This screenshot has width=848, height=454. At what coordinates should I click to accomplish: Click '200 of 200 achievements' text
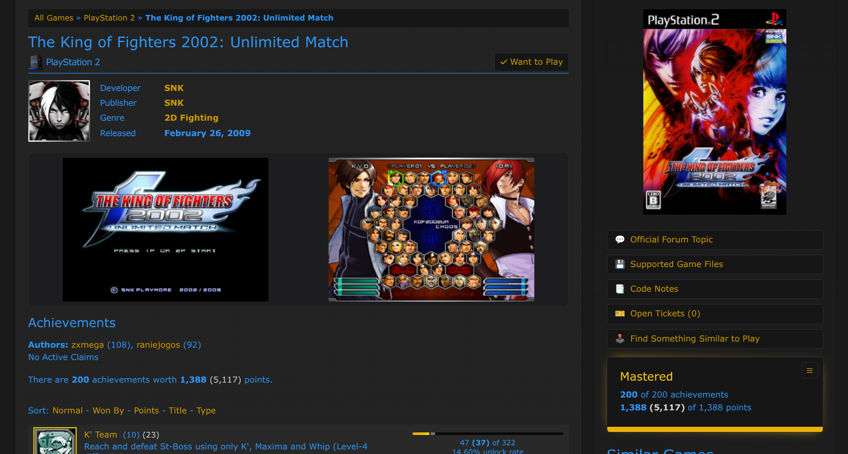click(x=674, y=395)
